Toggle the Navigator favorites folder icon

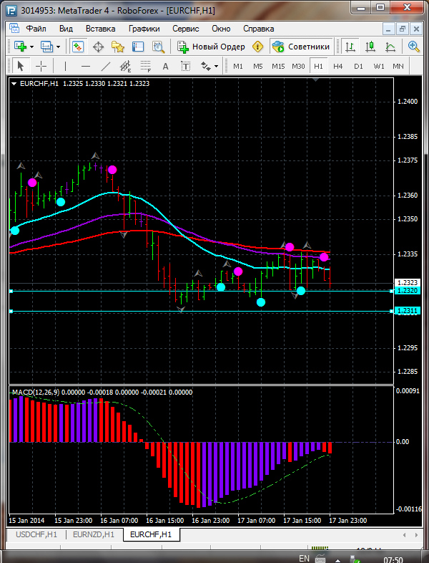click(x=117, y=47)
